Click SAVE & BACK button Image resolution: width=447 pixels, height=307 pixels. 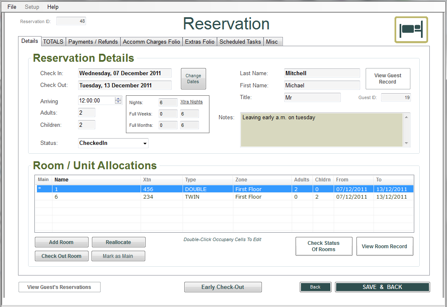coord(382,287)
